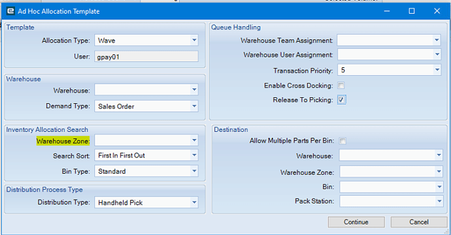Viewport: 451px width, 235px height.
Task: Enable Cross Docking checkbox
Action: click(x=341, y=86)
